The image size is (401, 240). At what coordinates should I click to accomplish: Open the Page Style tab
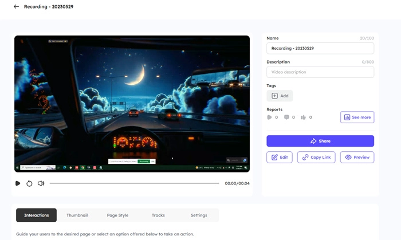(117, 215)
